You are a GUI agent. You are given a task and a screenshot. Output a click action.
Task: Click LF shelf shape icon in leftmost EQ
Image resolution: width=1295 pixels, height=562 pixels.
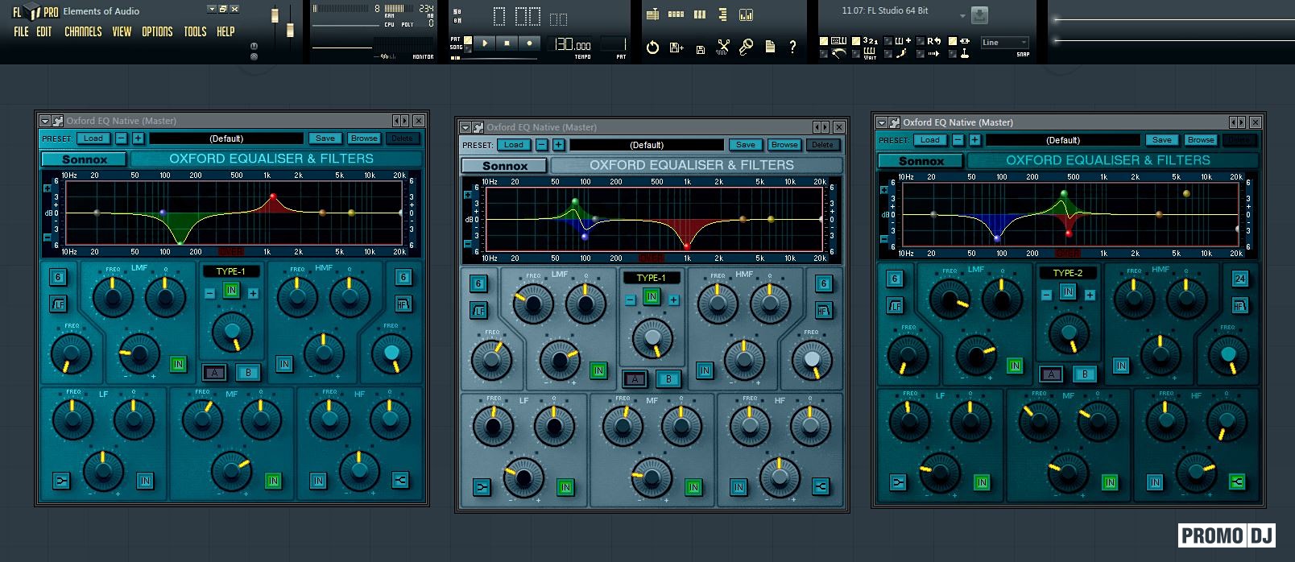[x=61, y=481]
